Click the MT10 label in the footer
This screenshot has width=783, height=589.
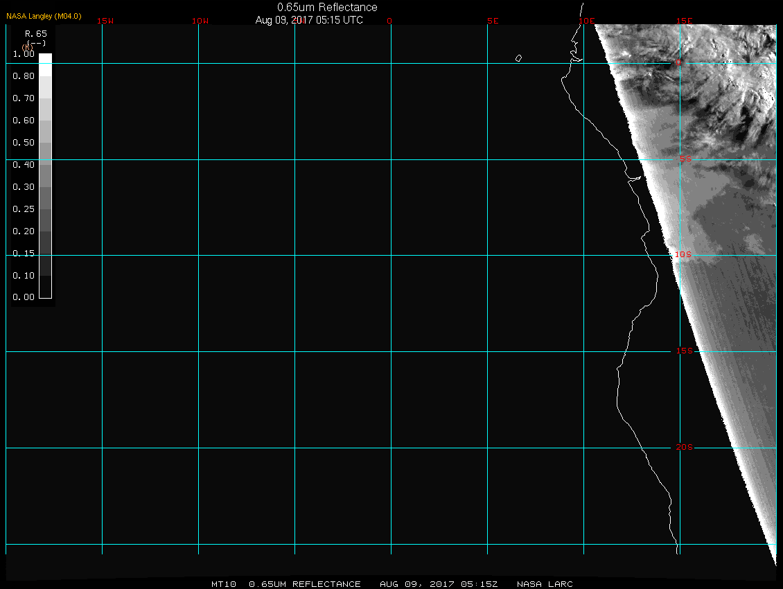pyautogui.click(x=224, y=584)
